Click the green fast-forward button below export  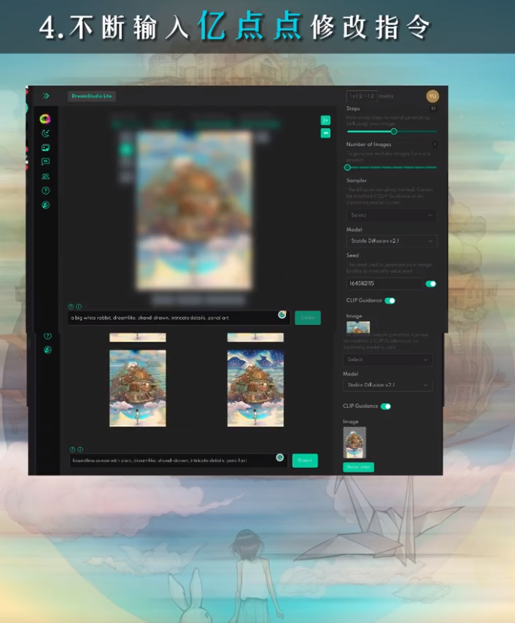(325, 133)
